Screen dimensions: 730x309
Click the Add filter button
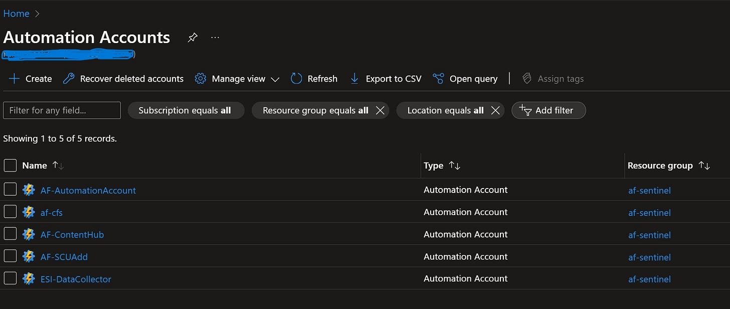coord(549,110)
